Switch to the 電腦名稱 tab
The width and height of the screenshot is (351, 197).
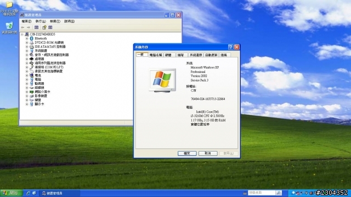[156, 55]
